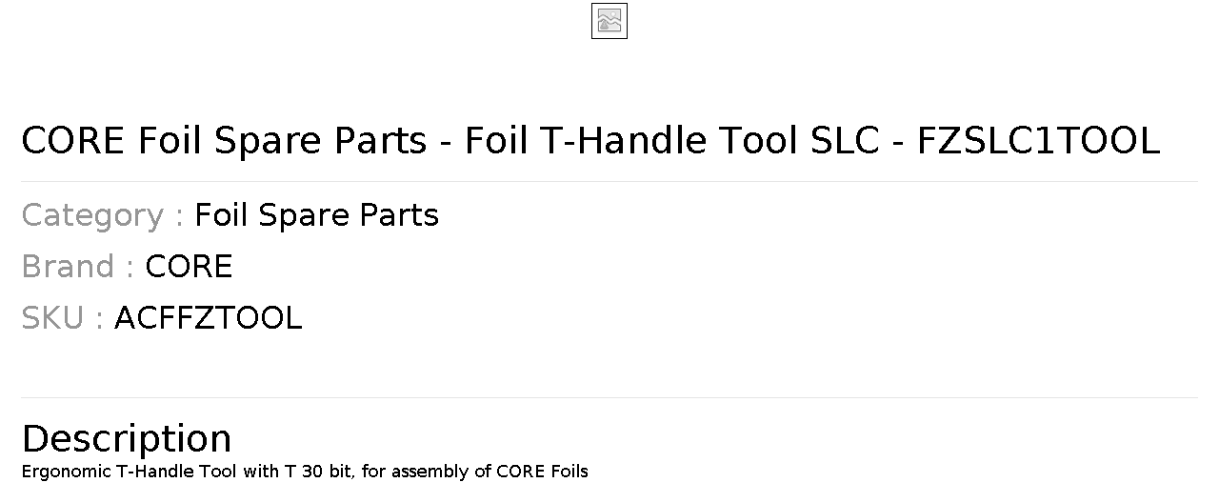This screenshot has width=1219, height=503.
Task: Click the divider line beneath the title
Action: click(609, 181)
